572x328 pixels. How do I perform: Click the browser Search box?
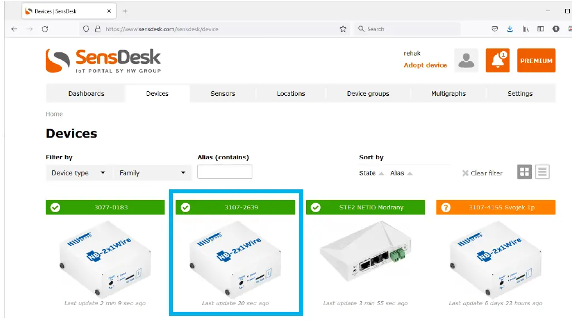tap(408, 29)
